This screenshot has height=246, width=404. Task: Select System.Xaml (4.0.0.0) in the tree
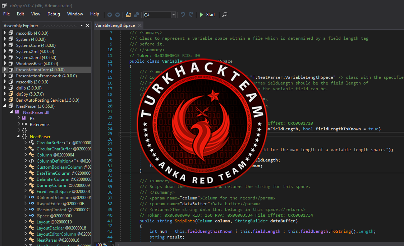[36, 58]
